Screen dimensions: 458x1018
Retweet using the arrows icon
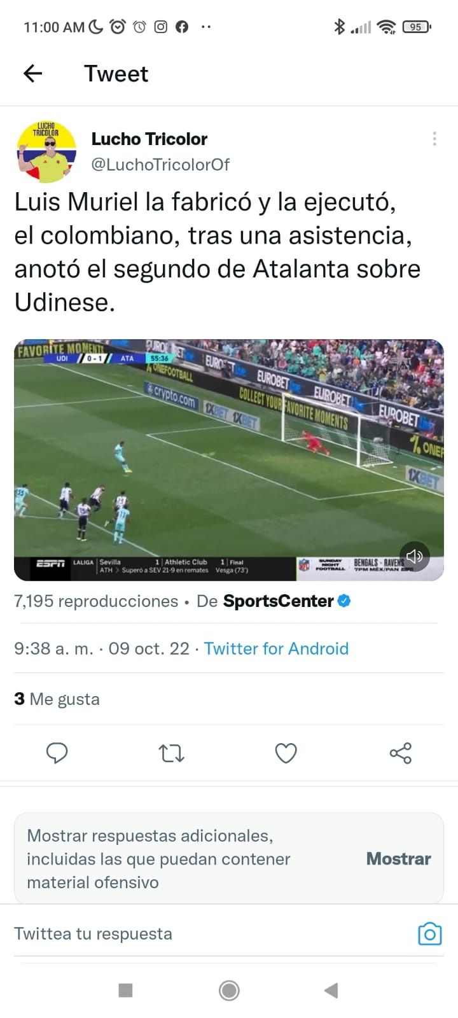[x=171, y=754]
